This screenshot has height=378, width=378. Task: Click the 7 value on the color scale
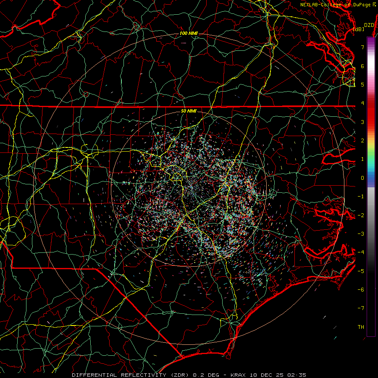[x=362, y=47]
